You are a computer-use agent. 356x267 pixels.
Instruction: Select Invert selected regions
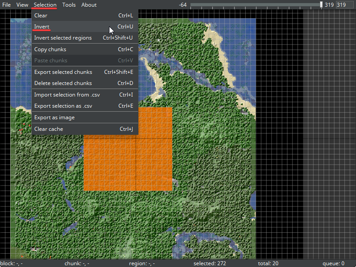pyautogui.click(x=85, y=38)
